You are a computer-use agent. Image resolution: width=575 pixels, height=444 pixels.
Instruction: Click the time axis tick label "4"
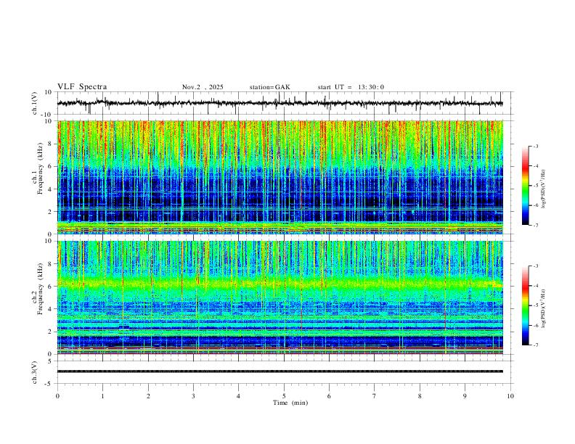pyautogui.click(x=239, y=396)
